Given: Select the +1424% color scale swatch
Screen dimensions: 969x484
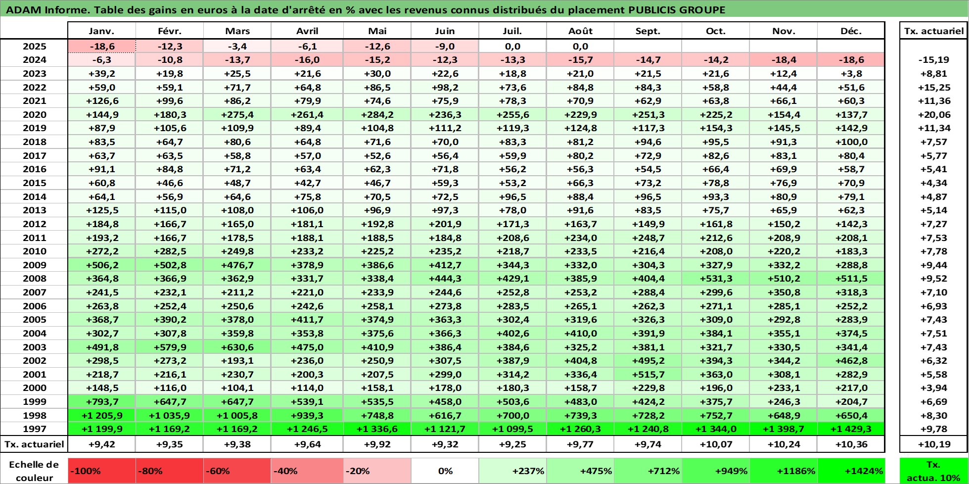Looking at the screenshot, I should click(851, 471).
